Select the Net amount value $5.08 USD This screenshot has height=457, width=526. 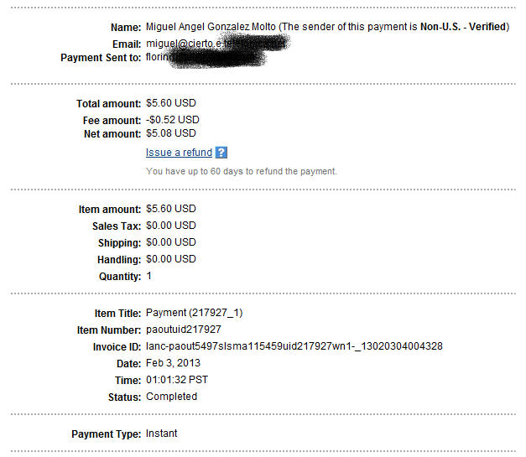pos(170,133)
